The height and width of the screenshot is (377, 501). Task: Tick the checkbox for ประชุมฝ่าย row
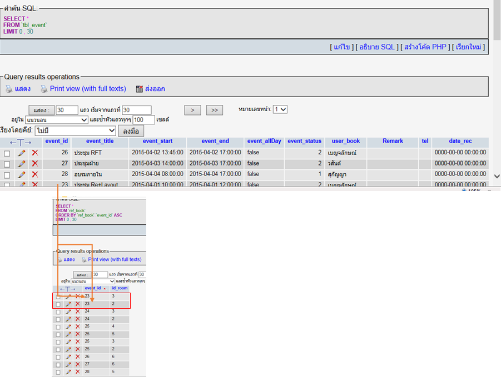click(x=7, y=164)
